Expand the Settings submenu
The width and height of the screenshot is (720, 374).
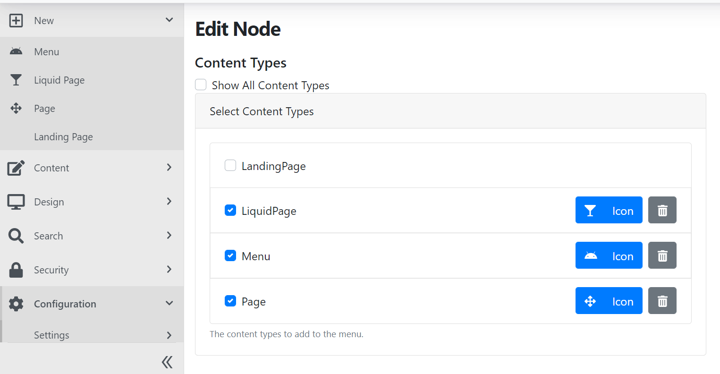(x=169, y=335)
